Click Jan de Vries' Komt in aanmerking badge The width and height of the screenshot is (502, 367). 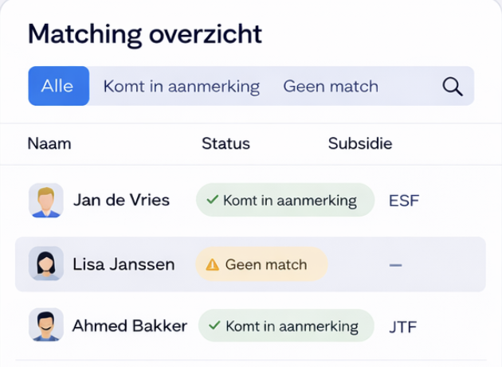[x=285, y=200]
